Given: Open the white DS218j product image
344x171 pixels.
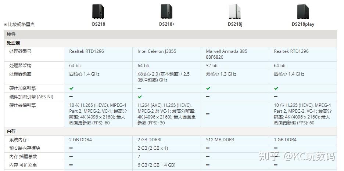Looking at the screenshot, I should click(x=235, y=11).
